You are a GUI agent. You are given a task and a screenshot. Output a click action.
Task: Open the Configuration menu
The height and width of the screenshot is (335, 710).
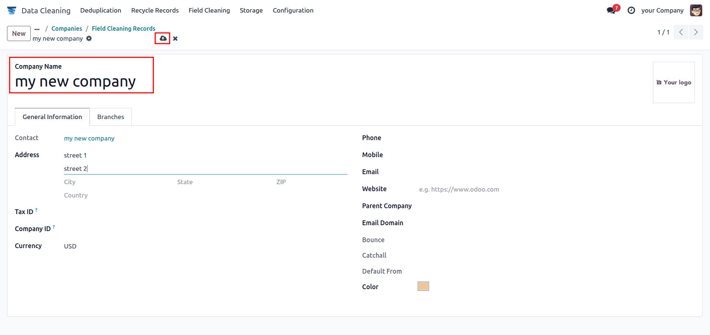coord(293,10)
